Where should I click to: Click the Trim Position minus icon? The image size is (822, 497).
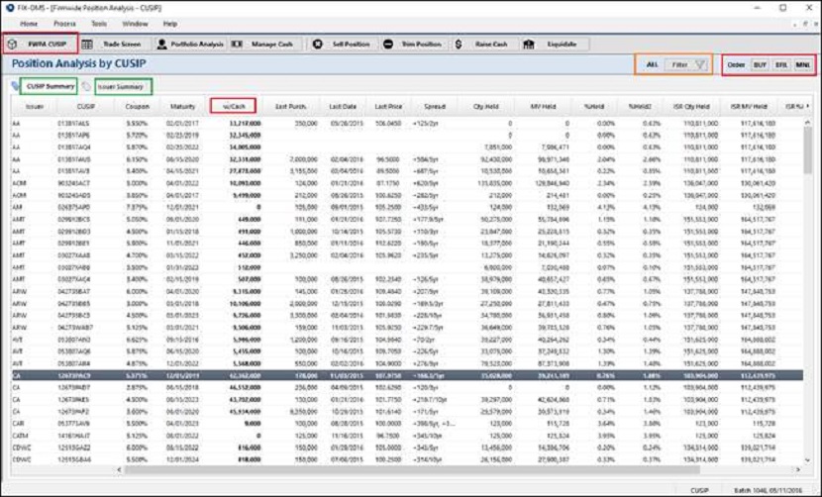(x=388, y=45)
